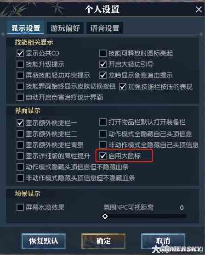Enable 显示额外快捷栏二 checkbox

(x=20, y=134)
